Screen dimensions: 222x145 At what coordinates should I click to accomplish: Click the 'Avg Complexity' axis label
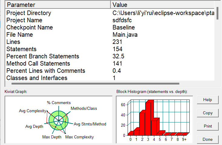coord(33,111)
